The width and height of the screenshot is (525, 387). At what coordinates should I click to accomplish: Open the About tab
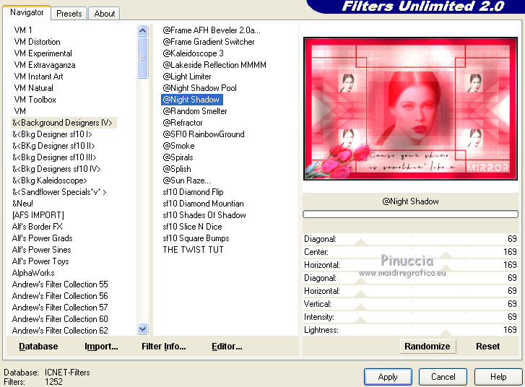pos(105,14)
